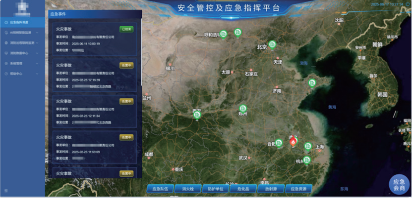The width and height of the screenshot is (412, 198).
Task: Click the red fire alarm marker near Nanjing
Action: [x=293, y=142]
